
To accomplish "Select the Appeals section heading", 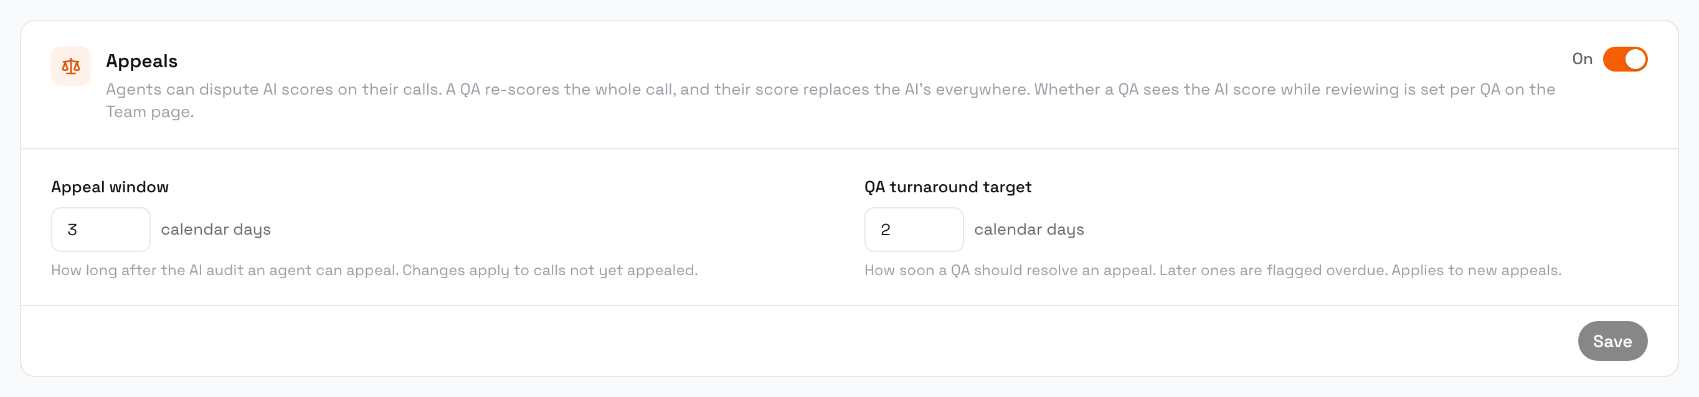I will 142,62.
